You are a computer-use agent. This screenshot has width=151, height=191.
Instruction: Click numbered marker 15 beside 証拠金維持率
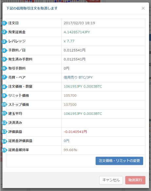pyautogui.click(x=4, y=150)
